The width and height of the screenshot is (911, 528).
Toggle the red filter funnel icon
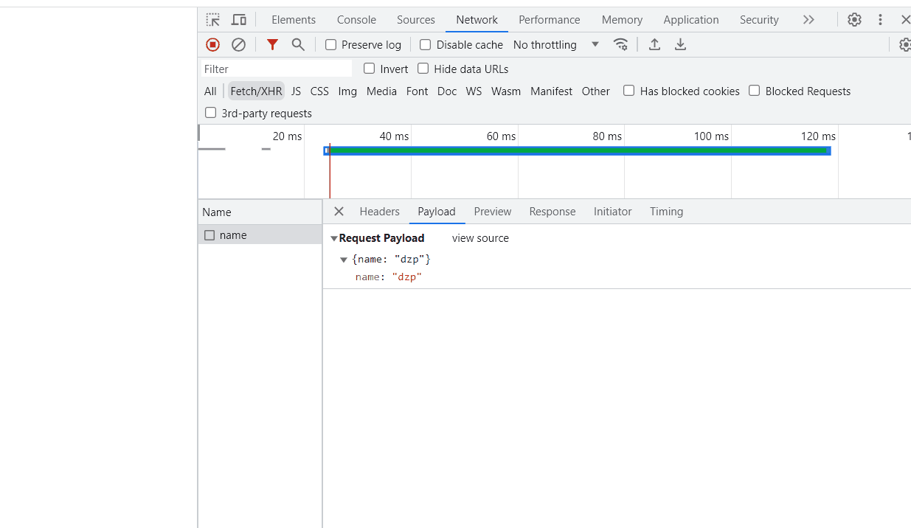[272, 45]
